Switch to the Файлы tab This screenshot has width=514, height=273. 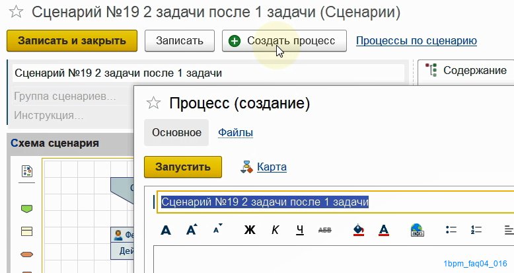(235, 132)
